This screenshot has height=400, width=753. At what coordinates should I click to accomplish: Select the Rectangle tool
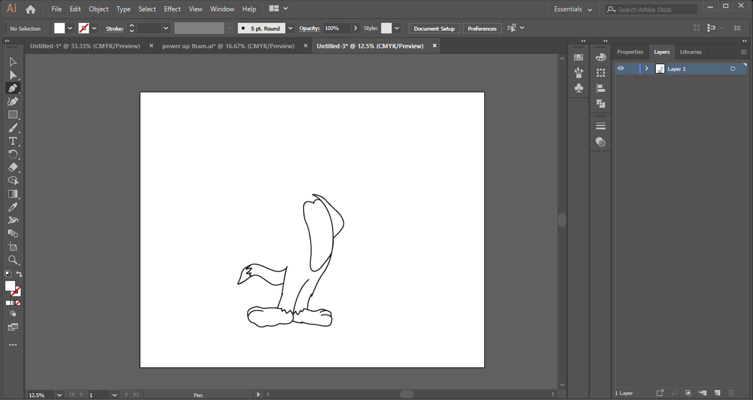coord(13,115)
